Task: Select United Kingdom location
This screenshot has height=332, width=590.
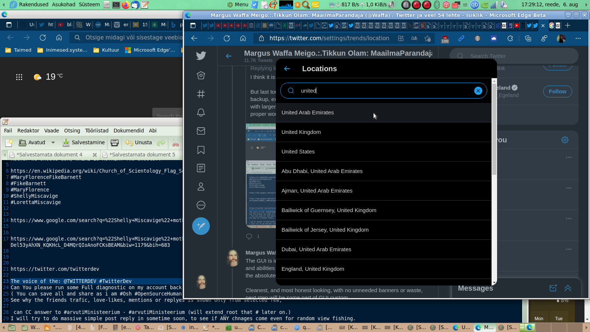Action: 383,132
